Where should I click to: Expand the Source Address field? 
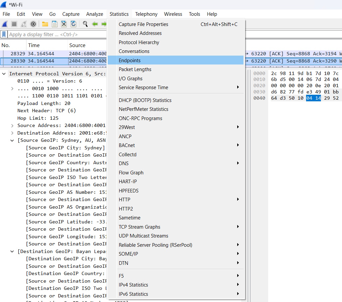point(12,126)
